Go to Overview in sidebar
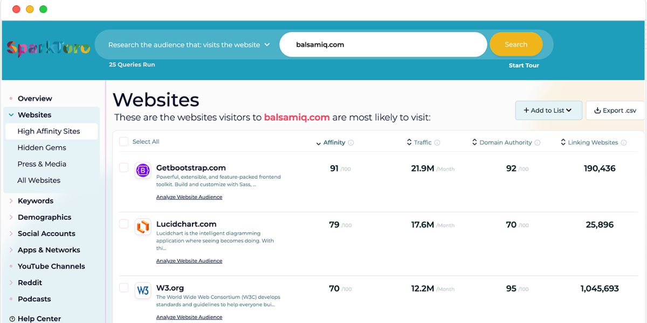 [x=35, y=99]
